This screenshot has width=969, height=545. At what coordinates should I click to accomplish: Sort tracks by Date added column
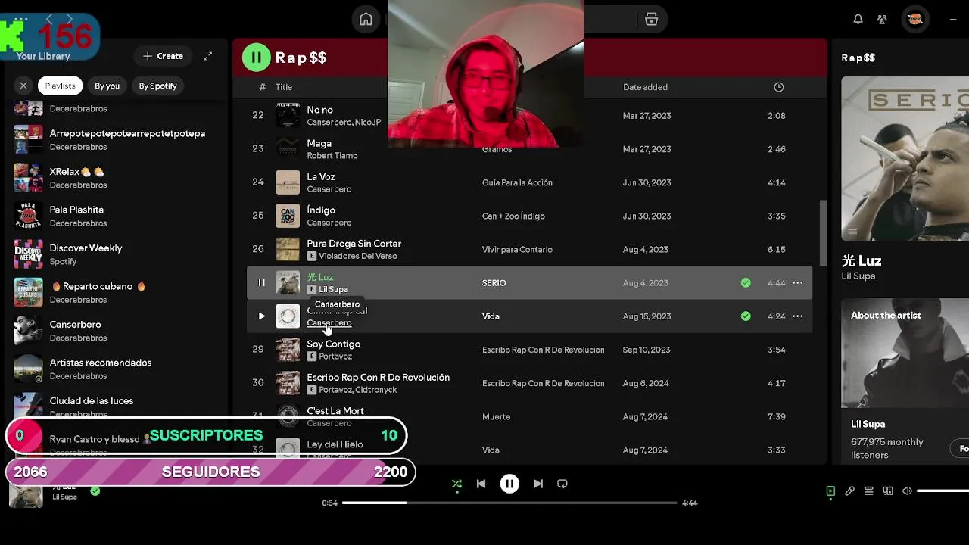coord(645,87)
